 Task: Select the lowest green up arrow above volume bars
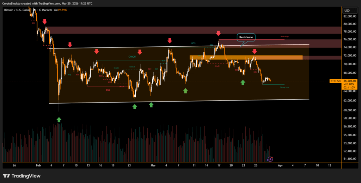[x=59, y=120]
